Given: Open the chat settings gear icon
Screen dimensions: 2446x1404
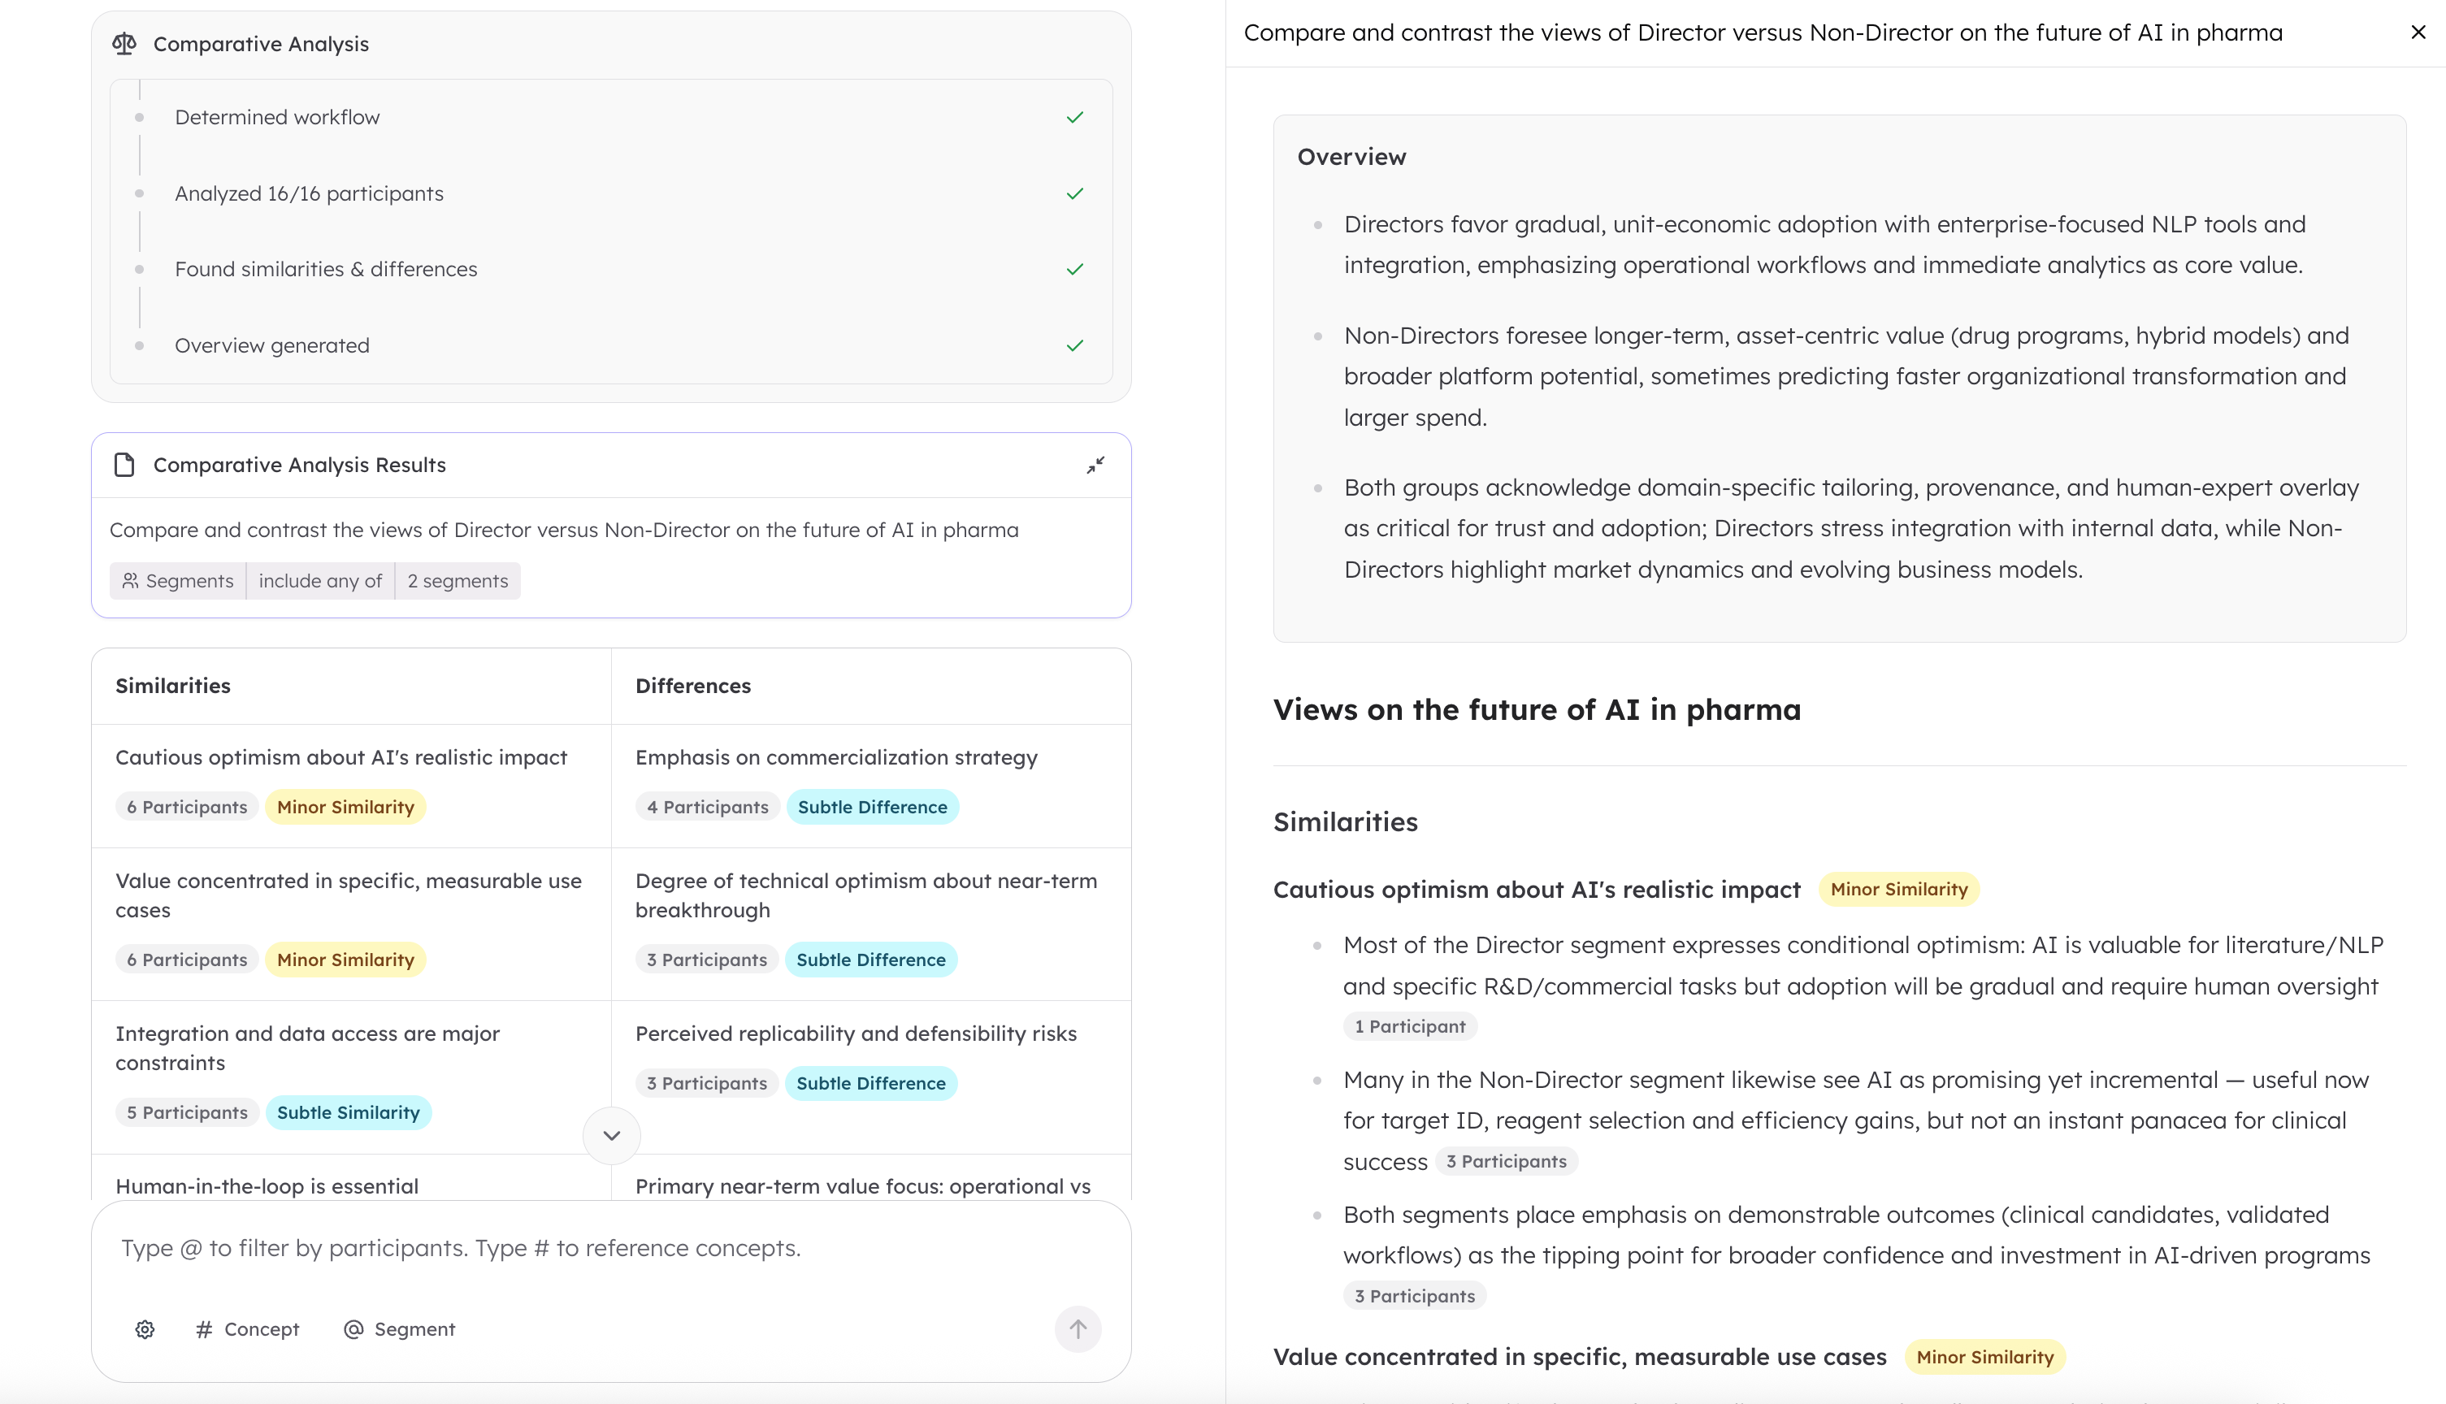Looking at the screenshot, I should tap(145, 1328).
